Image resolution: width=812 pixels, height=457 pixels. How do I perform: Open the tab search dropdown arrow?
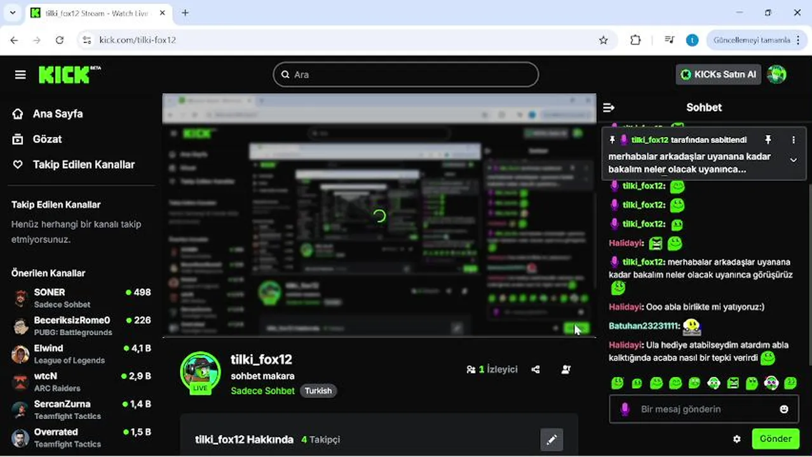[x=12, y=13]
